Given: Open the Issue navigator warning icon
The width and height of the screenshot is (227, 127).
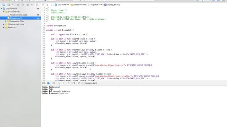Looking at the screenshot, I should click(x=18, y=5).
